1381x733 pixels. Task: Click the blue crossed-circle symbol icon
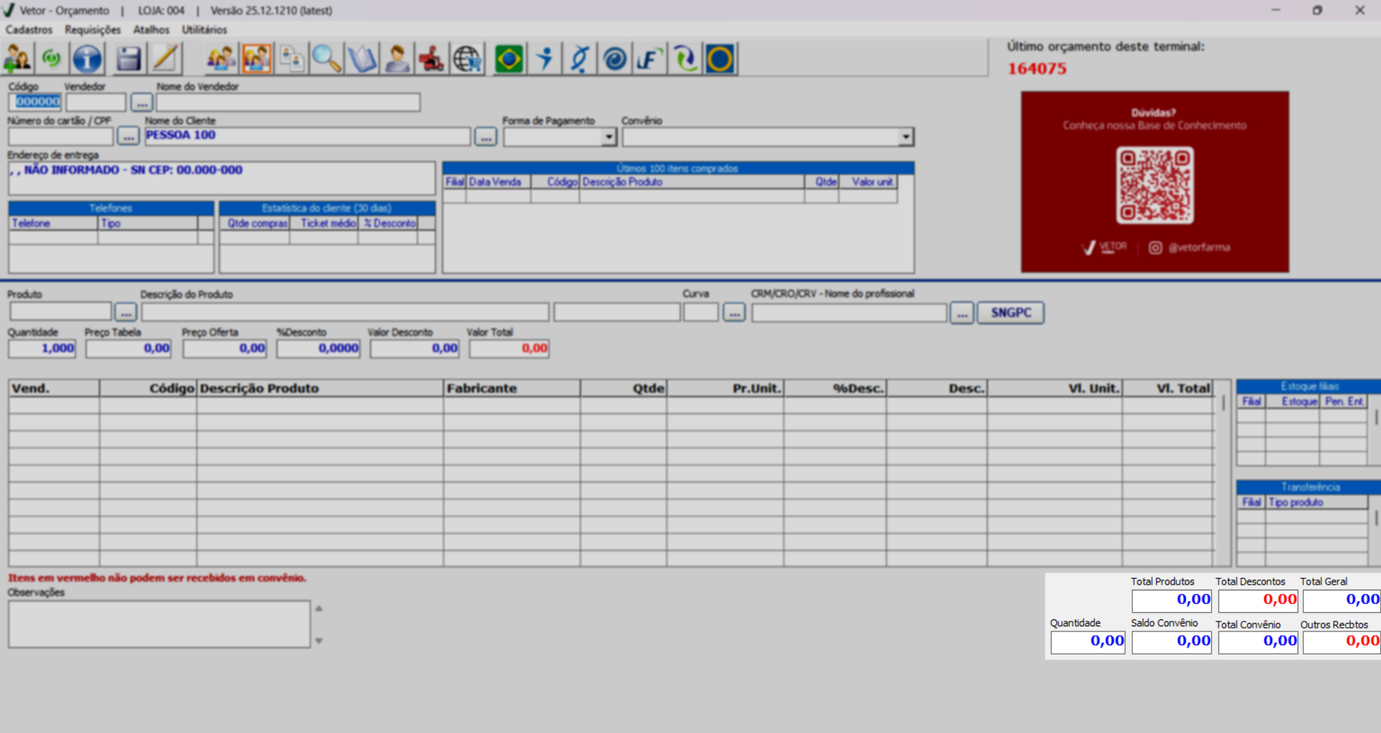pyautogui.click(x=580, y=58)
